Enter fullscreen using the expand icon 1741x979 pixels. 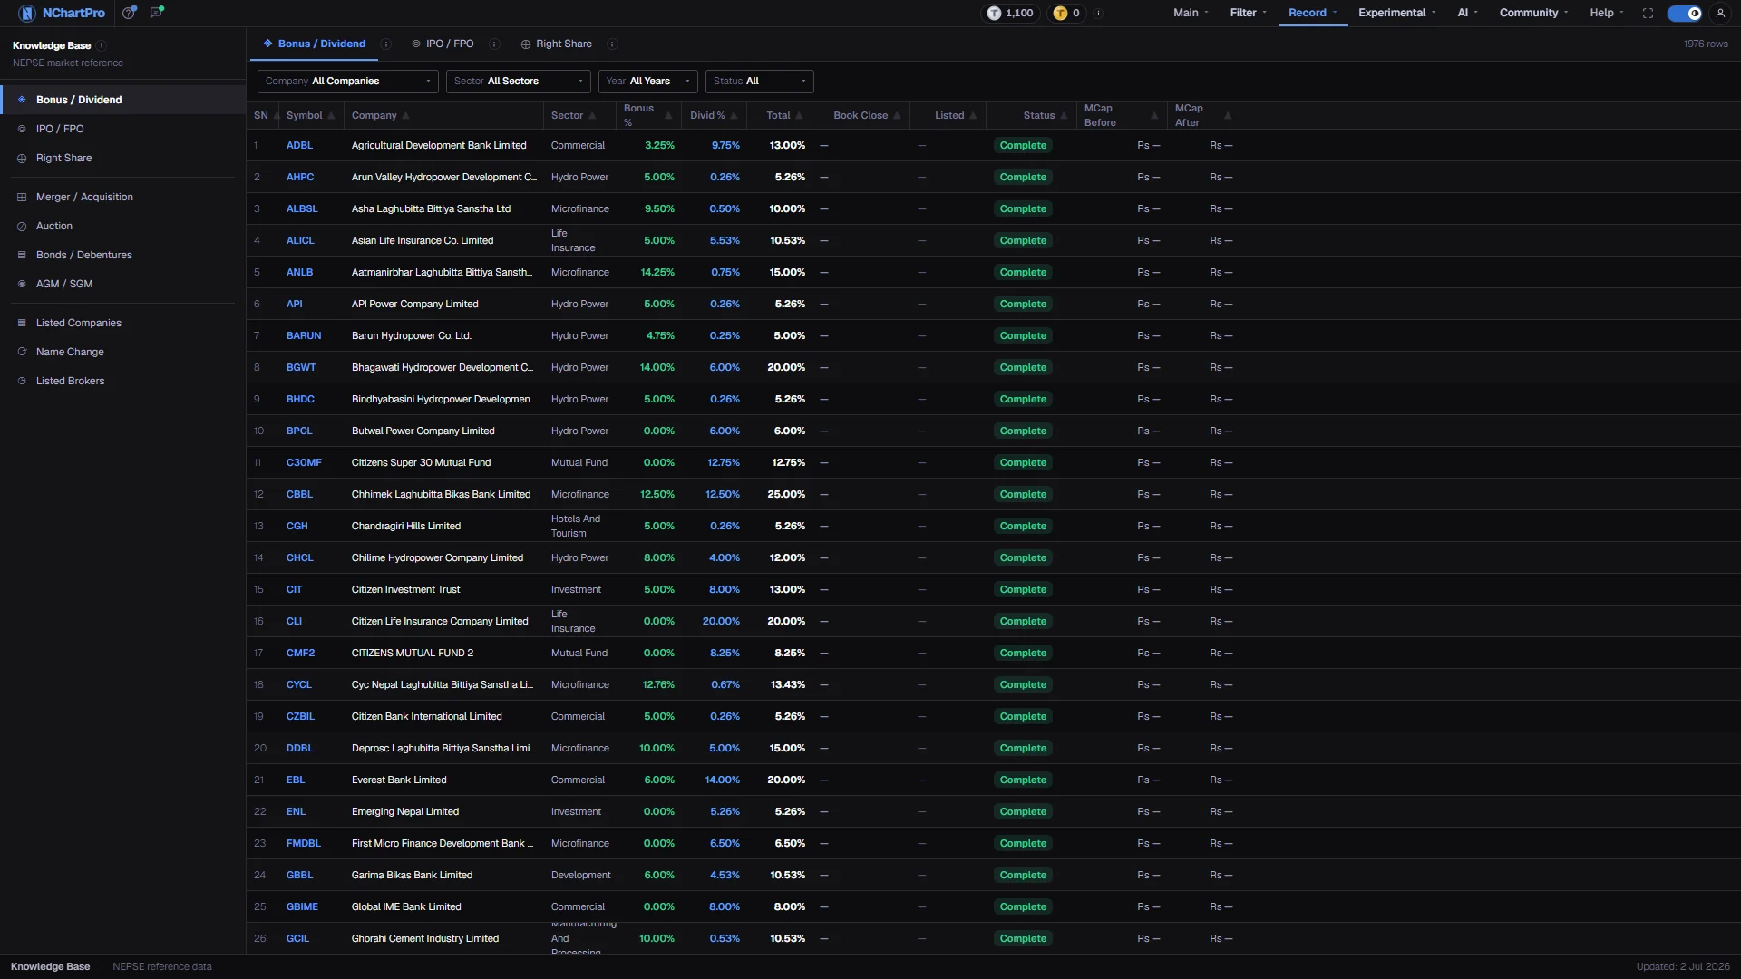pyautogui.click(x=1648, y=13)
